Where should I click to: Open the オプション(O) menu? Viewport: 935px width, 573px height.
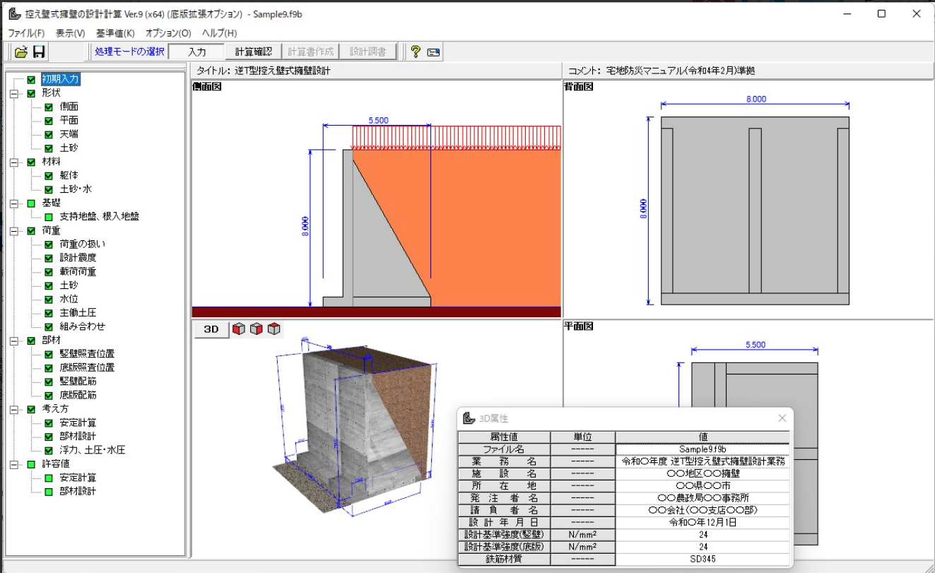pyautogui.click(x=168, y=33)
